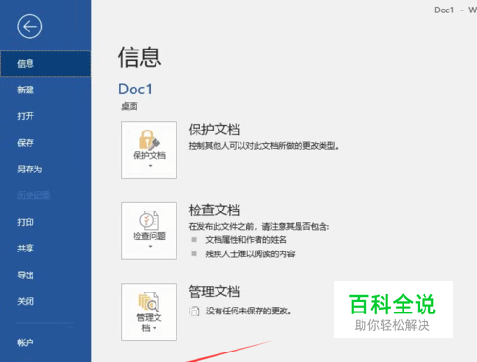Click the lock and key 保护文档 icon
This screenshot has height=362, width=477.
(x=149, y=139)
